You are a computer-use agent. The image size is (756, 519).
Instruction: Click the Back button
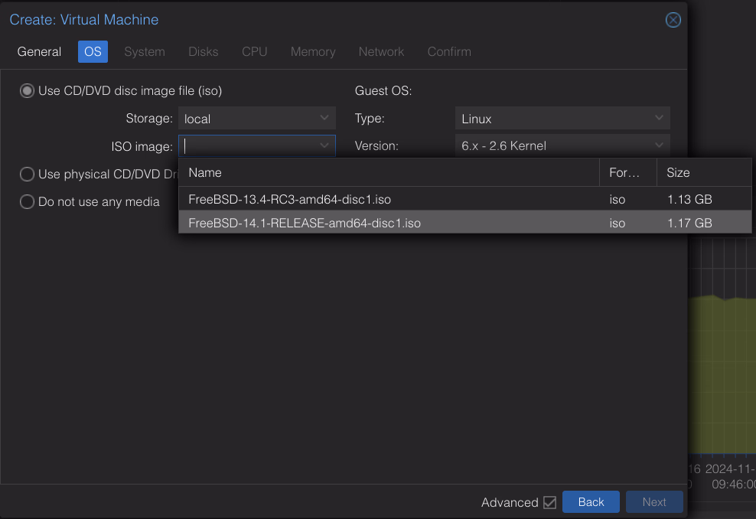pyautogui.click(x=591, y=501)
